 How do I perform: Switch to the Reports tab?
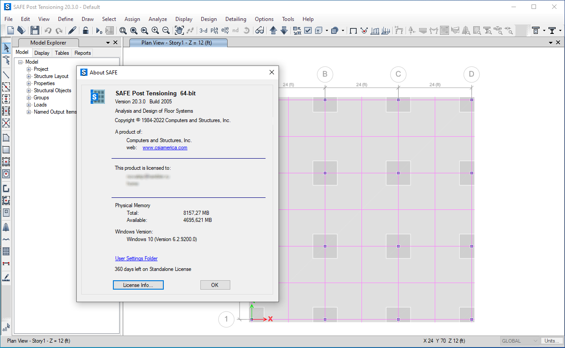click(x=83, y=53)
